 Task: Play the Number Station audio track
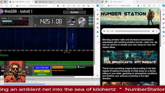104,31
